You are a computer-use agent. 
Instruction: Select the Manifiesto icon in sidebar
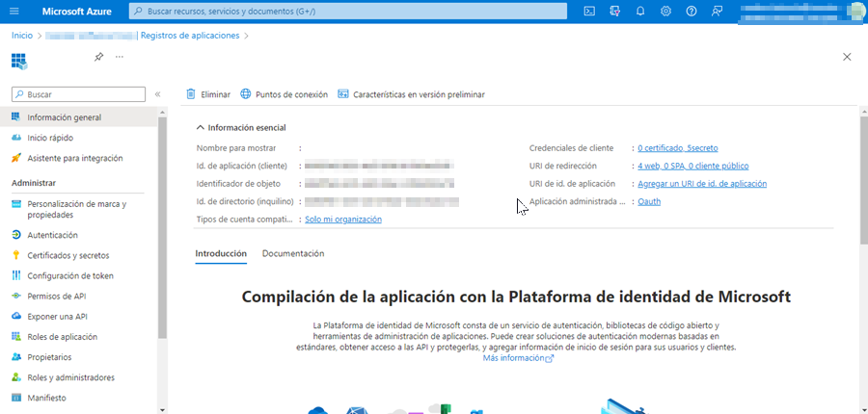coord(16,398)
